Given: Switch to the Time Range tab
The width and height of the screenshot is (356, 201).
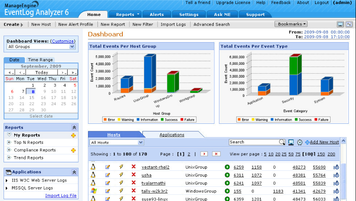Looking at the screenshot, I should pyautogui.click(x=40, y=59).
